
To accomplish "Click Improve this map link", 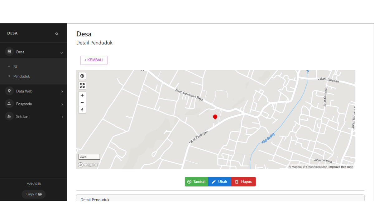I will (341, 167).
